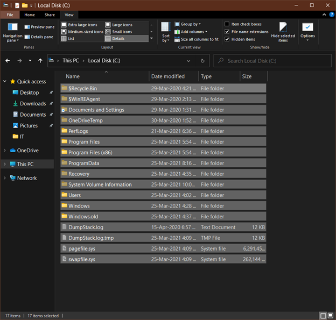Open the Navigation pane menu

tap(12, 32)
